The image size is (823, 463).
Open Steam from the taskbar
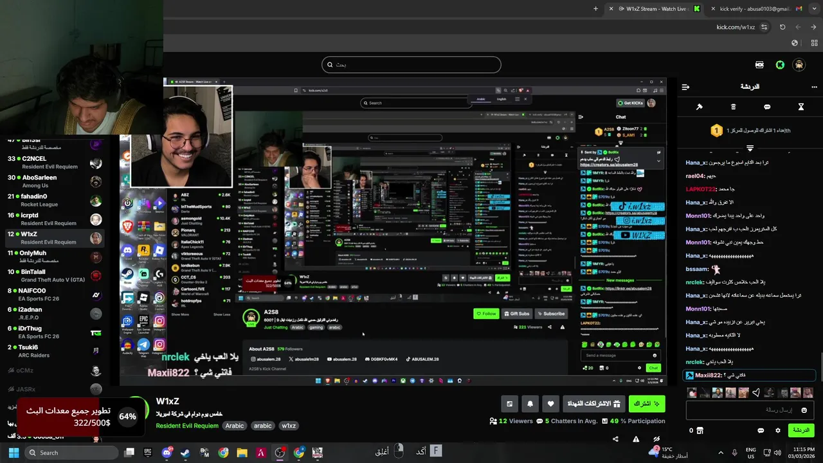point(186,453)
